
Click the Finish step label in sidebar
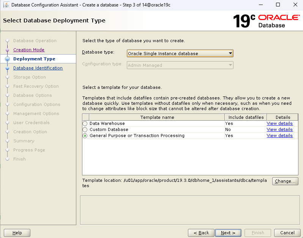pyautogui.click(x=19, y=159)
